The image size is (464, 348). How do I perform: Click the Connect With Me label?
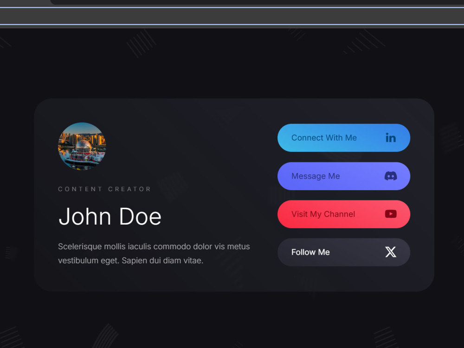(x=324, y=138)
